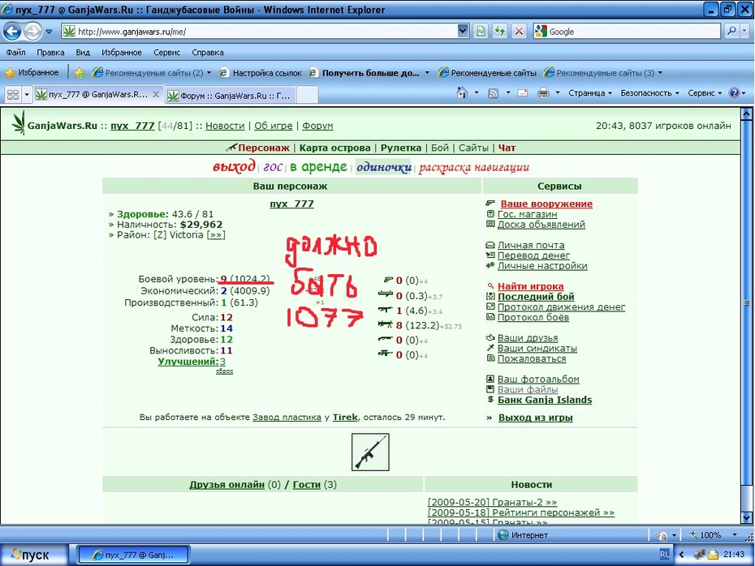
Task: Open the recent pages dropdown arrow
Action: [49, 32]
